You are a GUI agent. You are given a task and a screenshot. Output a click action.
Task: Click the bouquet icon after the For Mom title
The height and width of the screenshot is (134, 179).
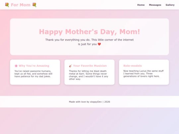34,5
